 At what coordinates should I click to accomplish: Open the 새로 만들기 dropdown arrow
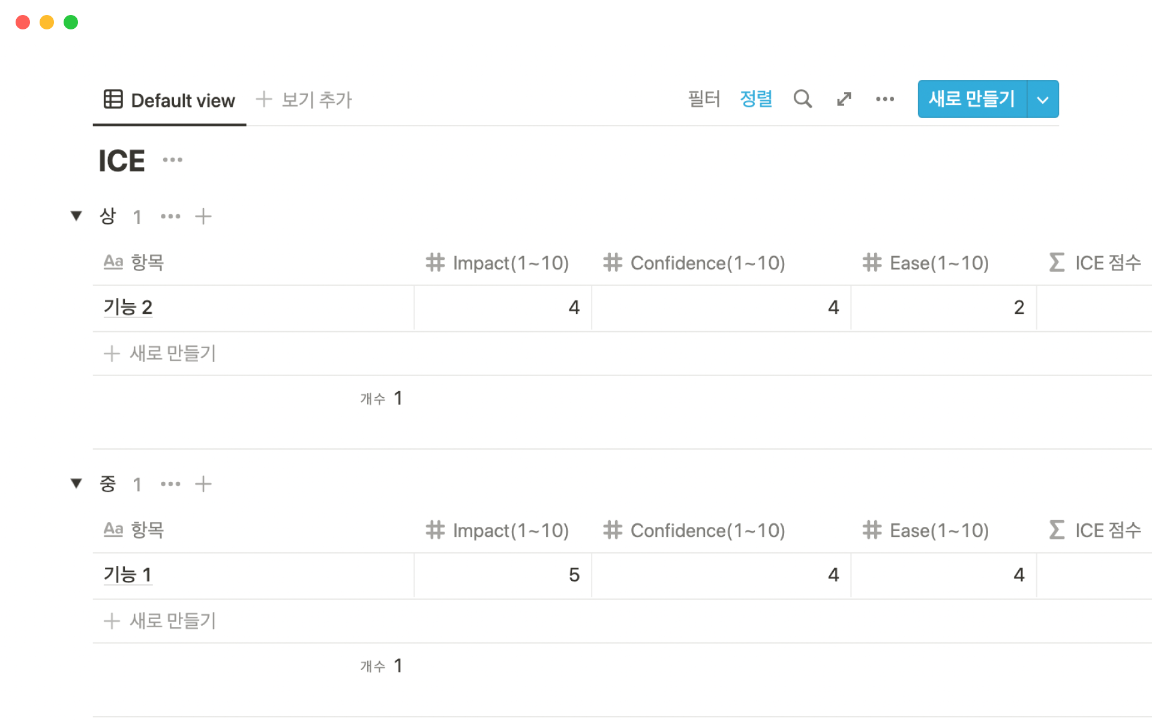coord(1043,100)
